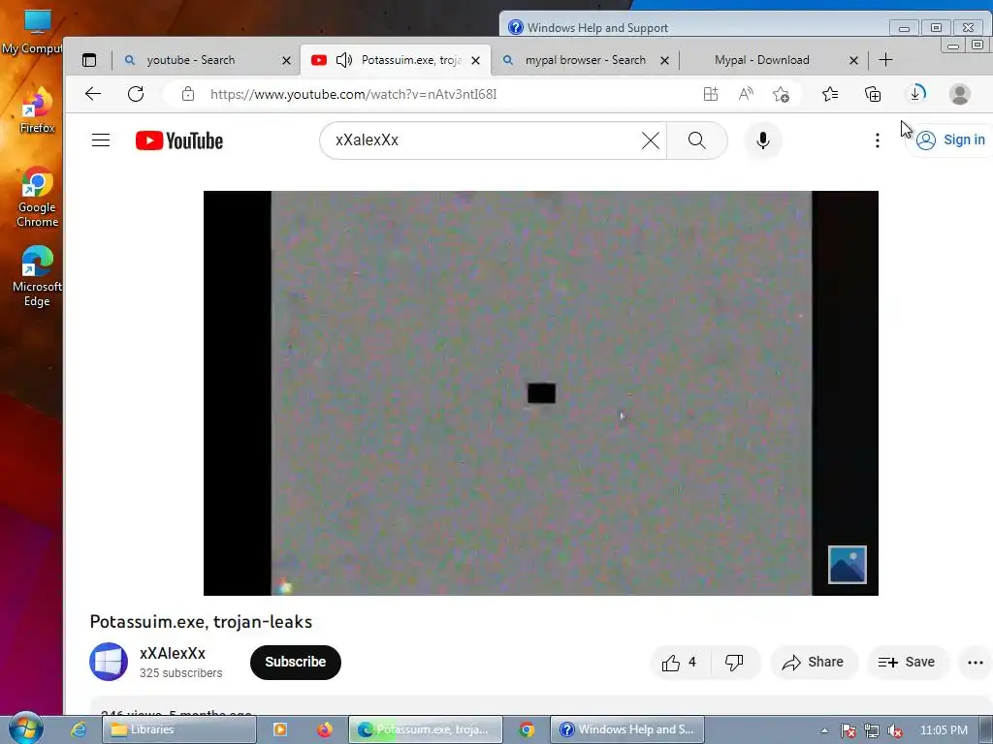Open Windows Media Player taskbar icon
Image resolution: width=993 pixels, height=744 pixels.
(x=280, y=729)
